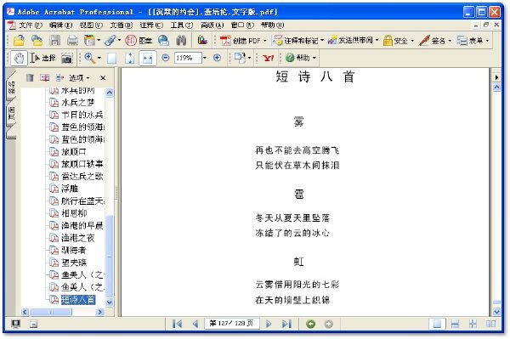510x339 pixels.
Task: Click the 119% zoom input field
Action: point(188,58)
